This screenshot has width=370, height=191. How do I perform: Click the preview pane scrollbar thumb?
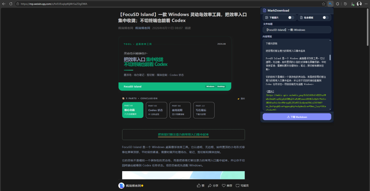click(x=330, y=57)
